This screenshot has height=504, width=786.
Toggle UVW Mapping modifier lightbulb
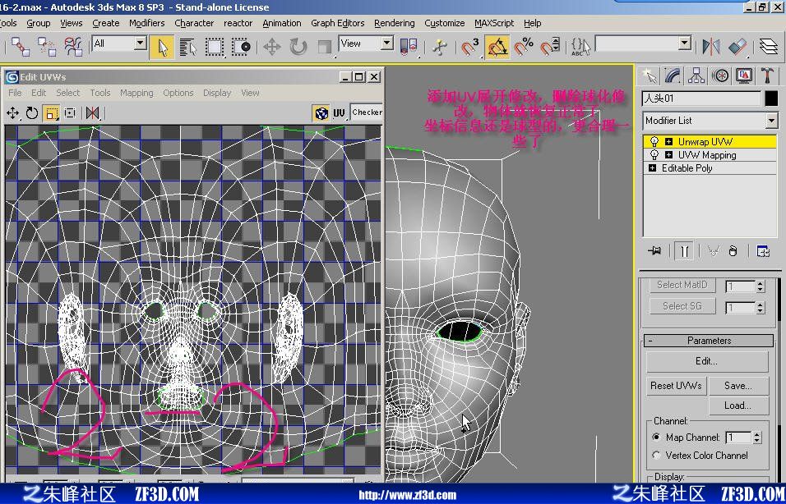coord(654,154)
